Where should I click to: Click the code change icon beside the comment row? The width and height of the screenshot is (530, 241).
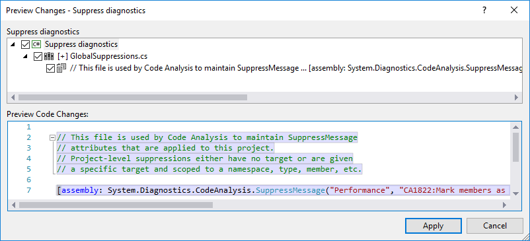[61, 68]
